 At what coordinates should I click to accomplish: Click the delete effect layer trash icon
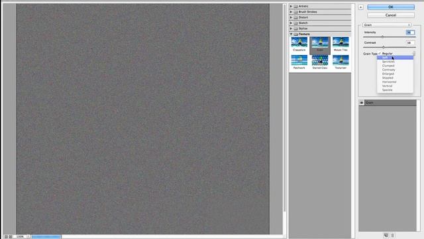pos(393,235)
